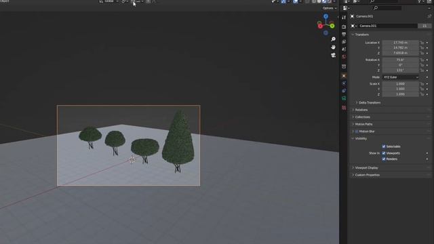Open the viewport Options dropdown
The width and height of the screenshot is (434, 244).
coord(330,8)
